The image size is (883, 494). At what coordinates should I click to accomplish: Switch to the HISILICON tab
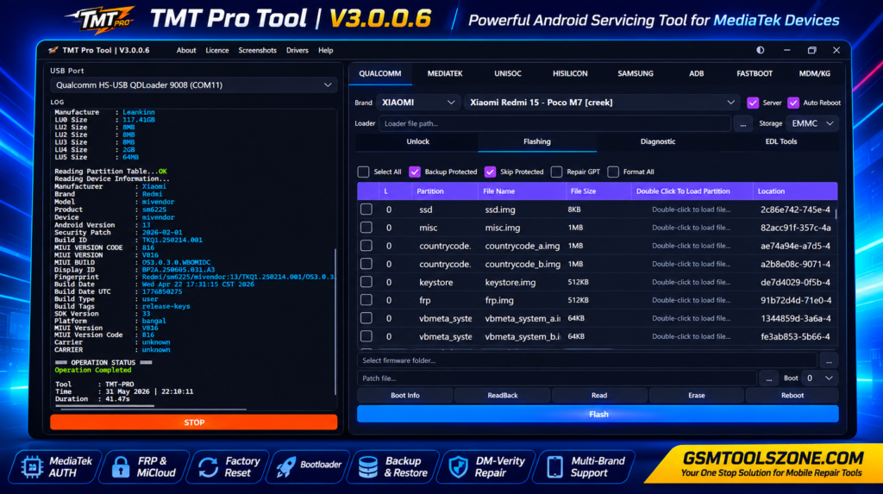tap(570, 74)
